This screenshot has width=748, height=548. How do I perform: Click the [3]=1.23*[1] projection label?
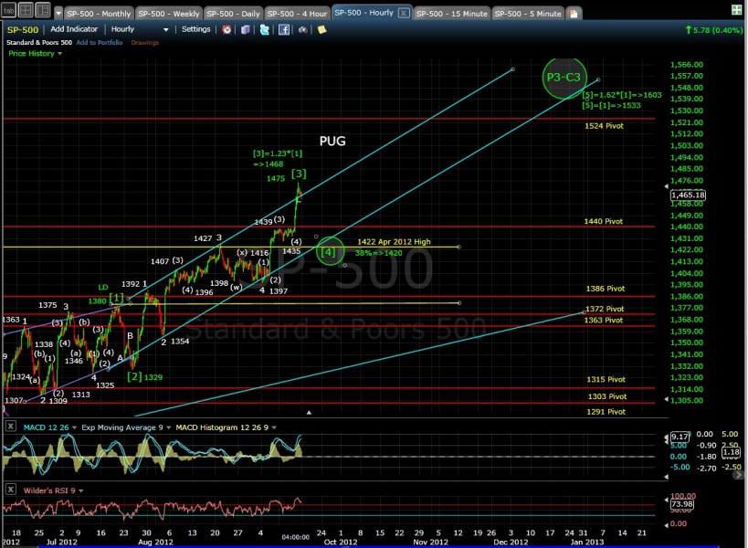click(277, 158)
